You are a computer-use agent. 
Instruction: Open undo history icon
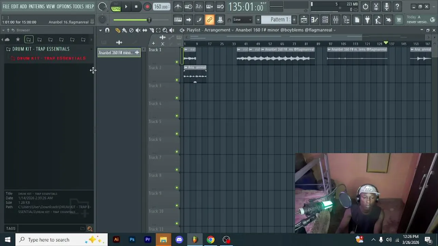click(x=365, y=6)
